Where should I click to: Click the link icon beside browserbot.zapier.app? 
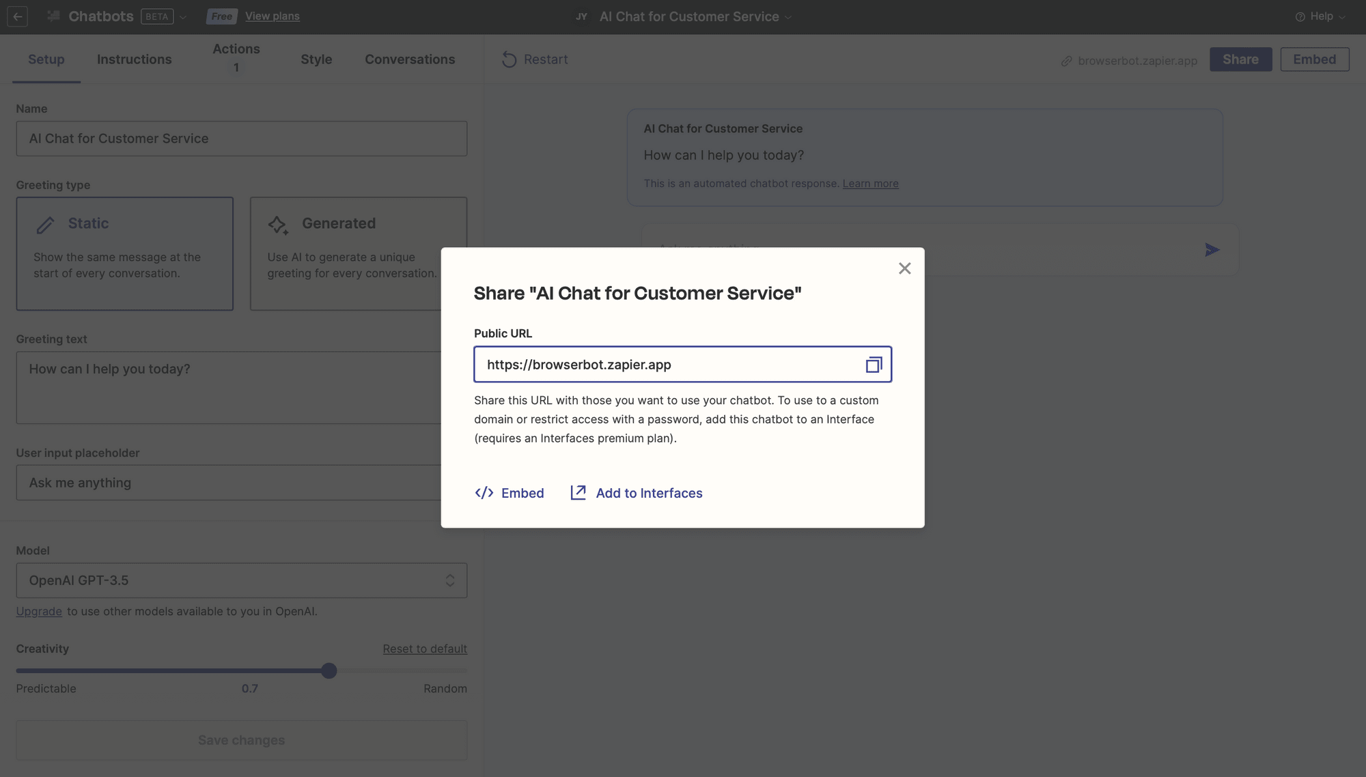(x=1065, y=61)
